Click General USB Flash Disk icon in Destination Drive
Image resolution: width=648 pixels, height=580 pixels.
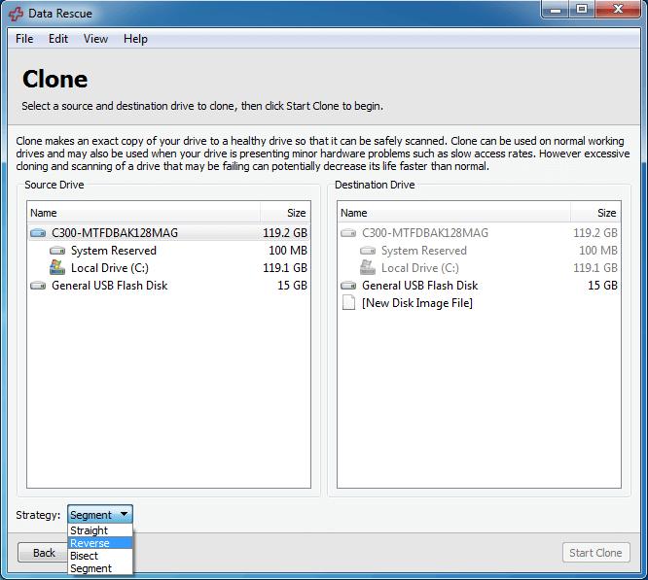coord(348,286)
